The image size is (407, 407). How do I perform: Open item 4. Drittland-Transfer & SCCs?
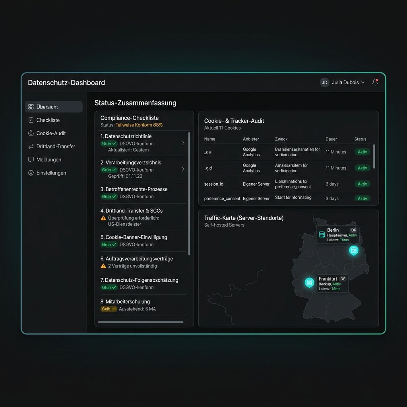click(x=143, y=217)
